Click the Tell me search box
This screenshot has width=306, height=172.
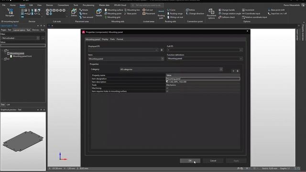(x=147, y=5)
